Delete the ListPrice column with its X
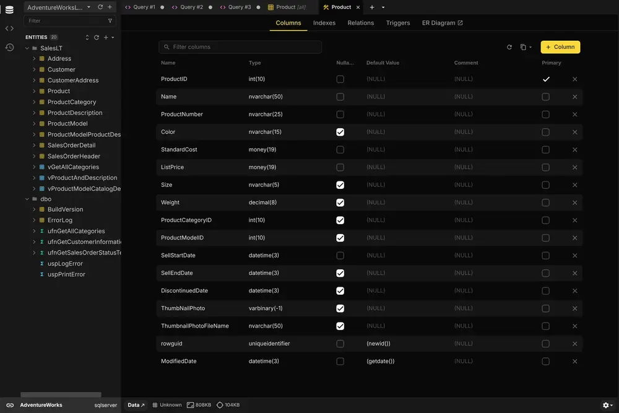The image size is (619, 413). point(575,167)
